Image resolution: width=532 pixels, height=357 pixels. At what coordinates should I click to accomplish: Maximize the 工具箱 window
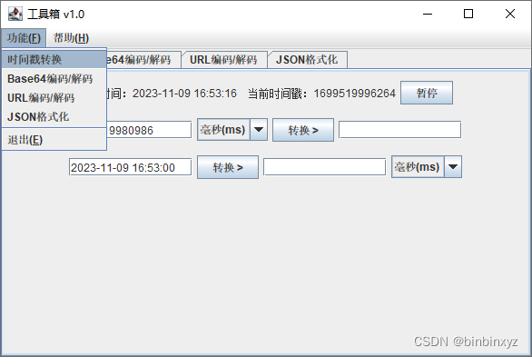tap(468, 14)
